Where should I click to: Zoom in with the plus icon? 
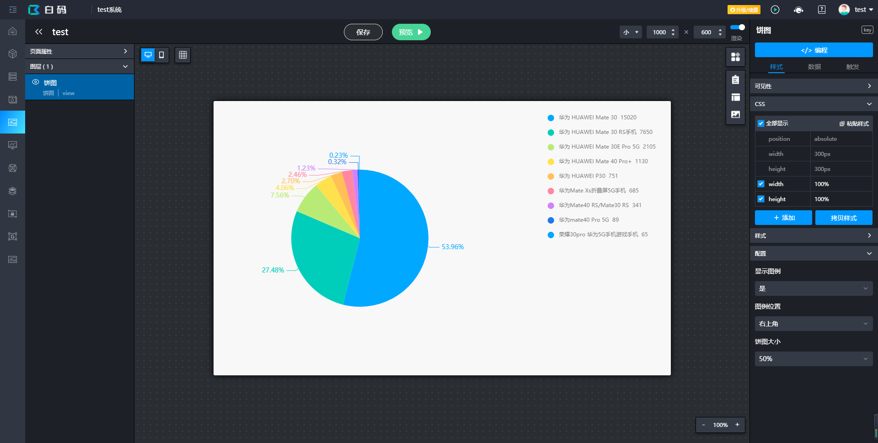(x=737, y=425)
